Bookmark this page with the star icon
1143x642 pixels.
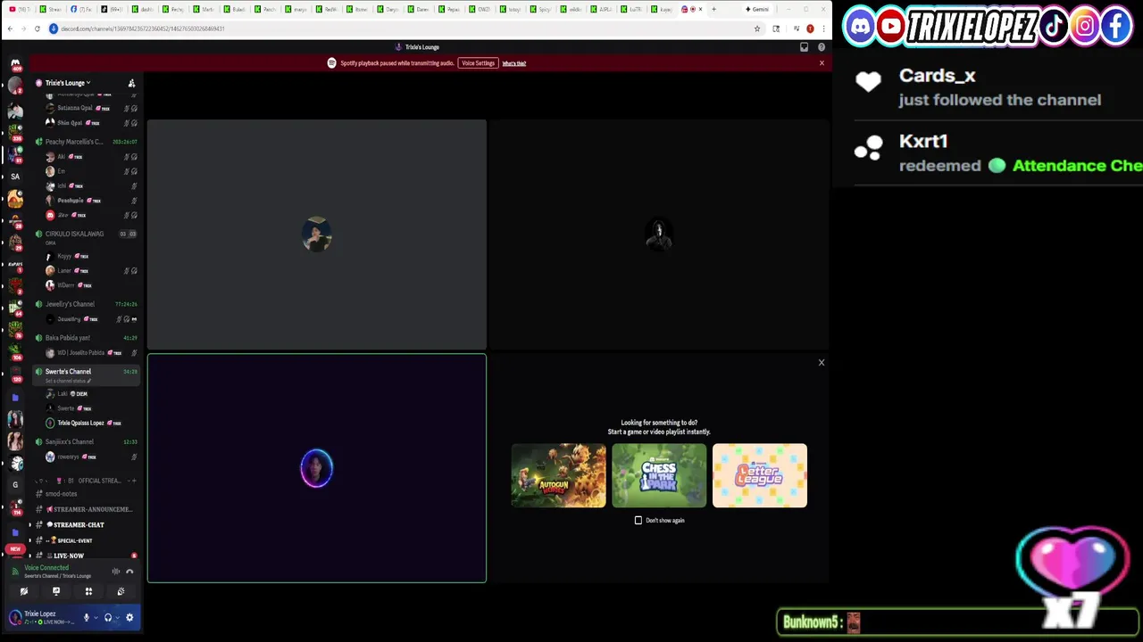point(757,29)
